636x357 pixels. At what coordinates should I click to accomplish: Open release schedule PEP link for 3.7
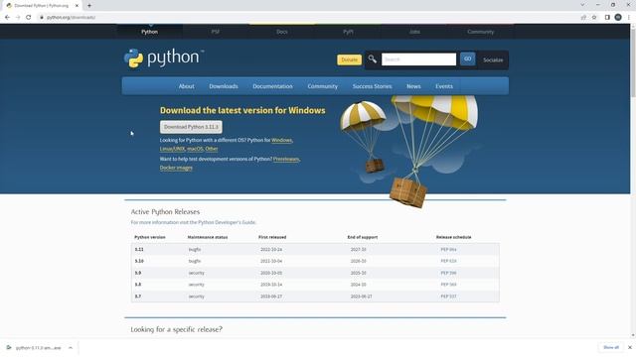click(x=448, y=297)
